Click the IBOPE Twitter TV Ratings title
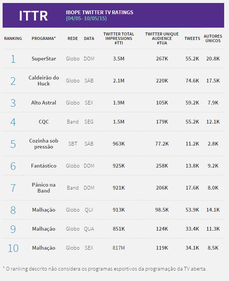The image size is (229, 281). (x=99, y=12)
